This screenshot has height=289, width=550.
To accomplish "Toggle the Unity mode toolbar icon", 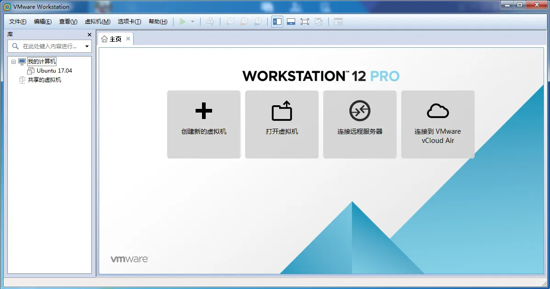I will click(319, 22).
